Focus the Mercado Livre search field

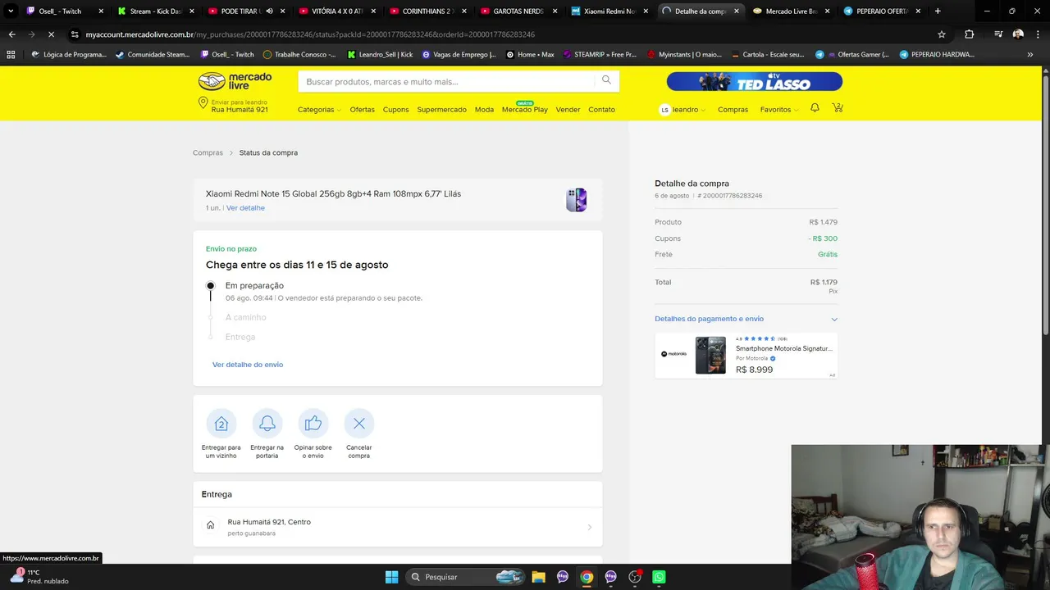coord(448,82)
